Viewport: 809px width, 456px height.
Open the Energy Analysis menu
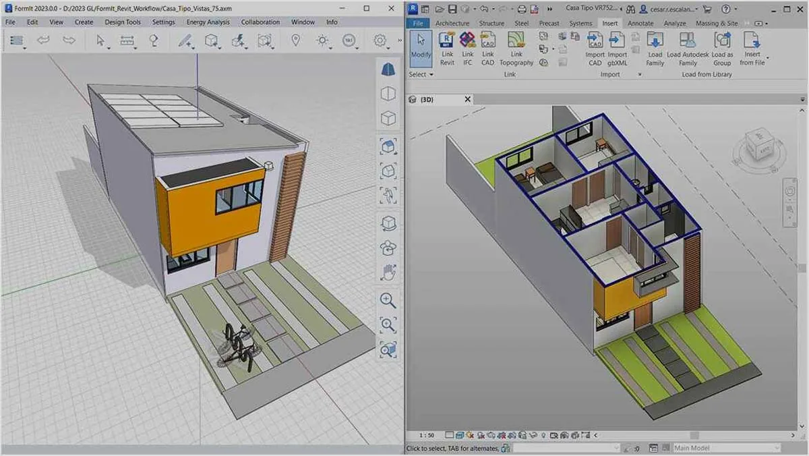click(x=208, y=22)
